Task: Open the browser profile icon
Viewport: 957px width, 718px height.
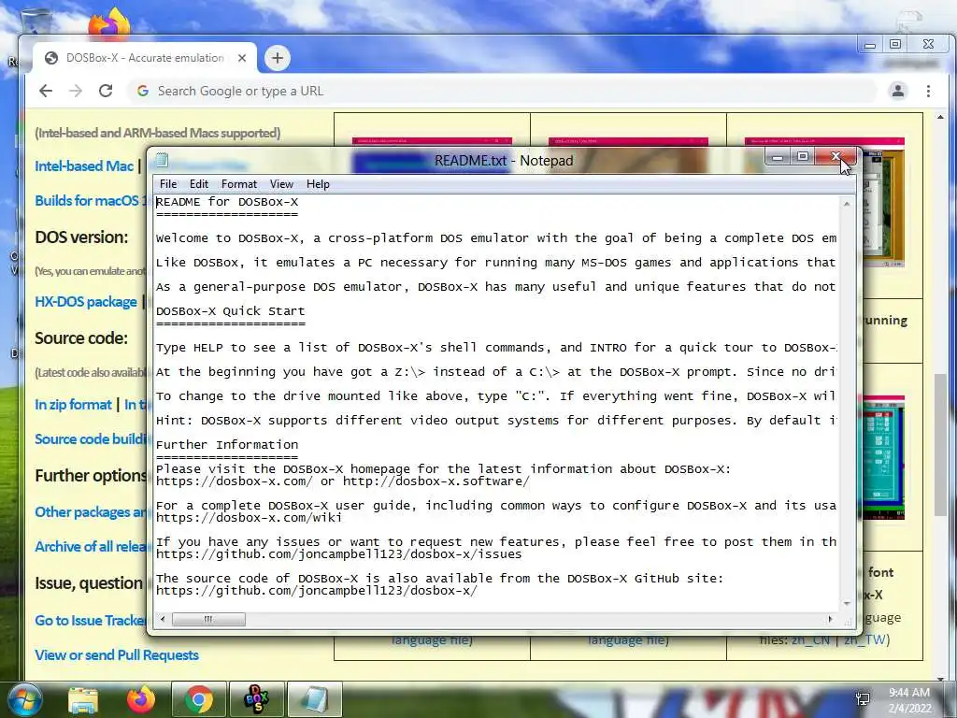Action: click(898, 91)
